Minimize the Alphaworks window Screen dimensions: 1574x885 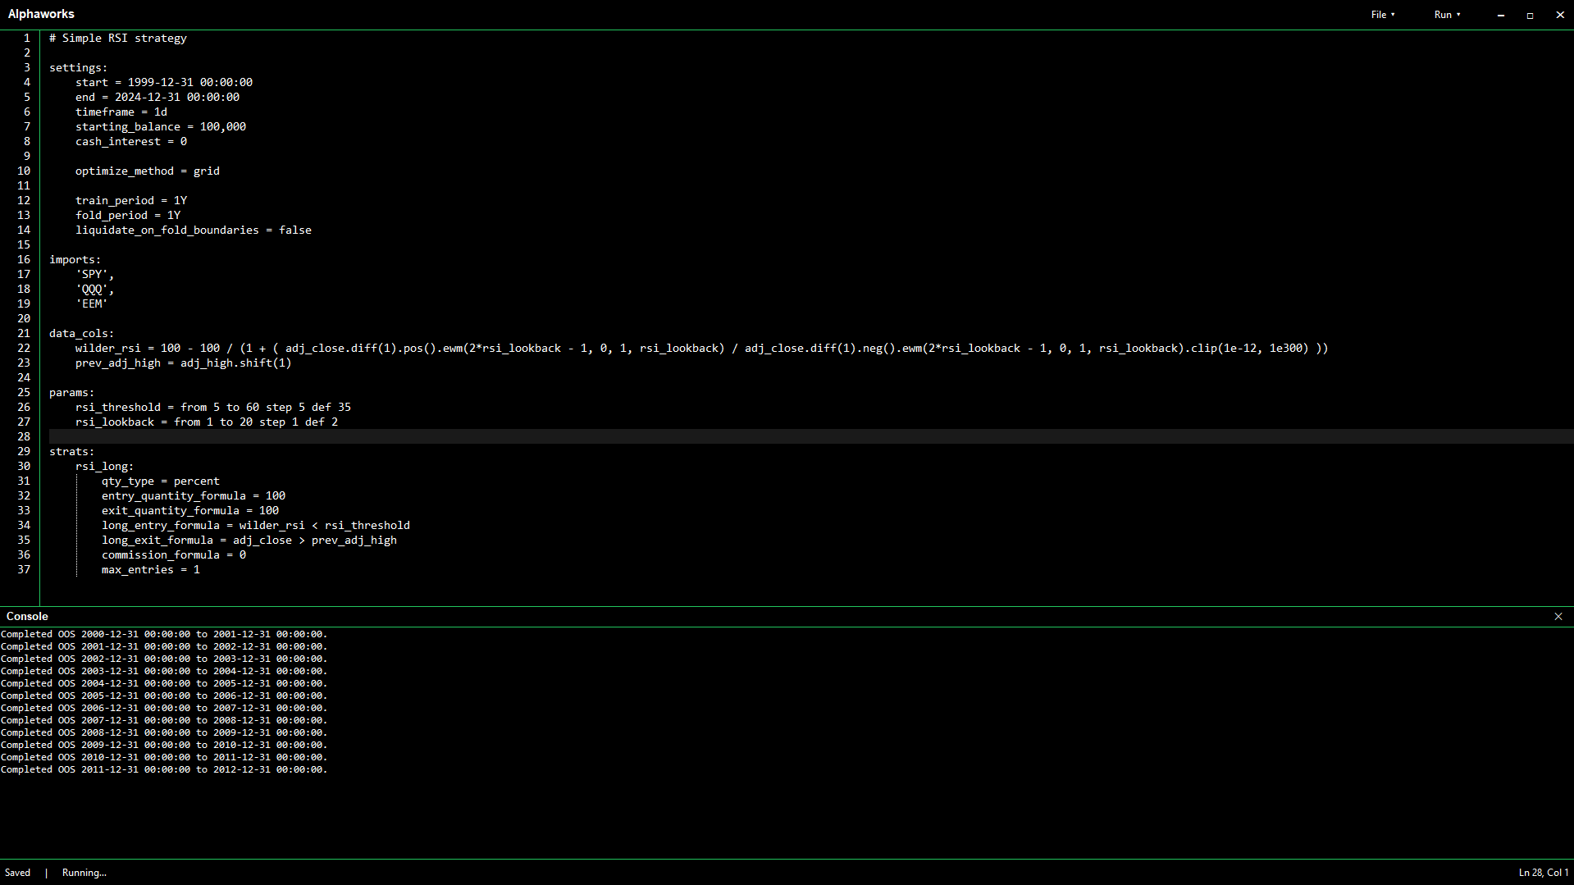tap(1500, 15)
